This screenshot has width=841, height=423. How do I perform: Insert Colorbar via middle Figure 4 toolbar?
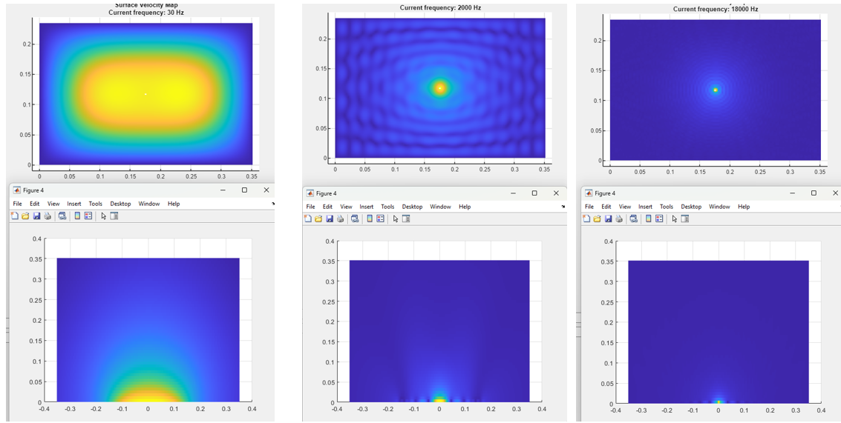370,219
